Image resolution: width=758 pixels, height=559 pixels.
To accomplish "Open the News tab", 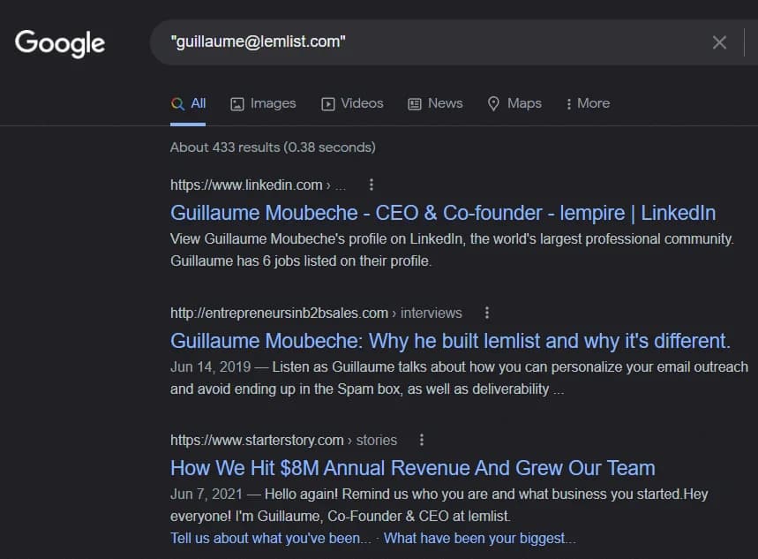I will [435, 103].
